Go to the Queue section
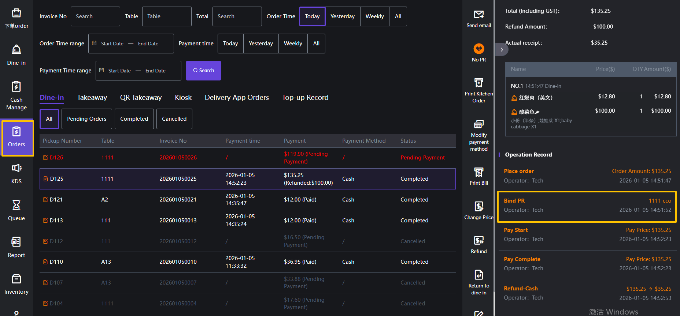Viewport: 680px width, 316px height. 16,205
